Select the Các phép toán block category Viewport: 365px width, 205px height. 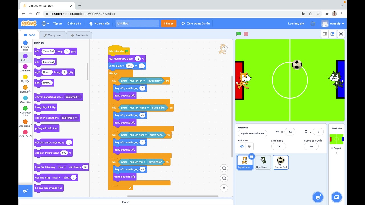tap(25, 112)
